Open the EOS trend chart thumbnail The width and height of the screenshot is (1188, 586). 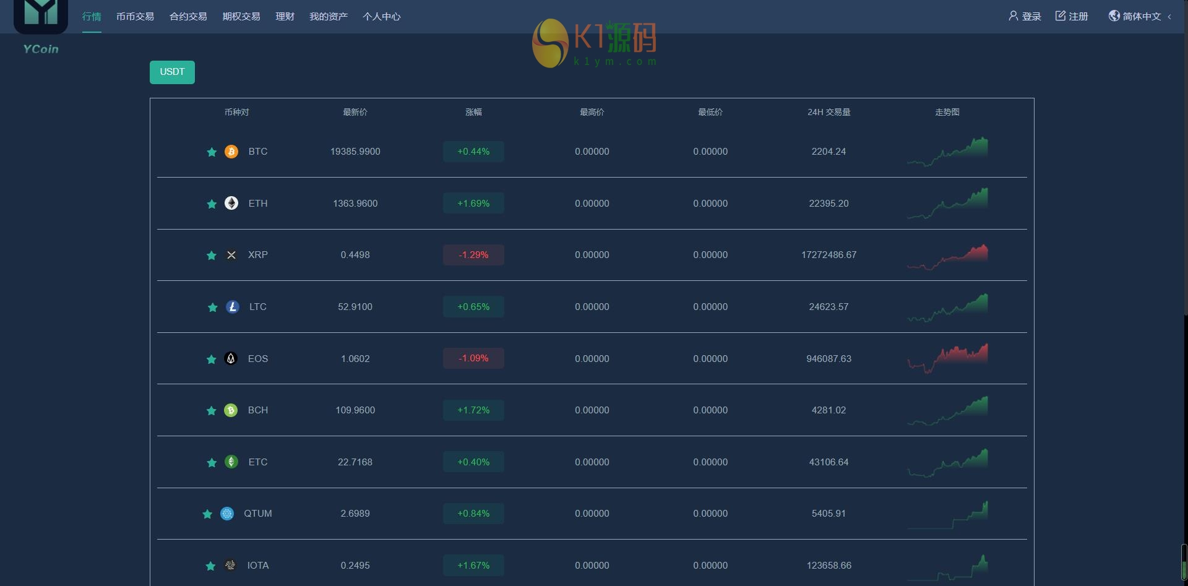(947, 358)
